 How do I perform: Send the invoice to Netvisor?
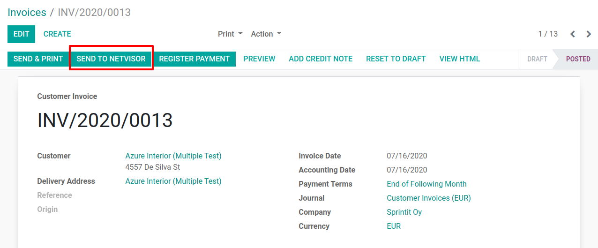coord(111,59)
